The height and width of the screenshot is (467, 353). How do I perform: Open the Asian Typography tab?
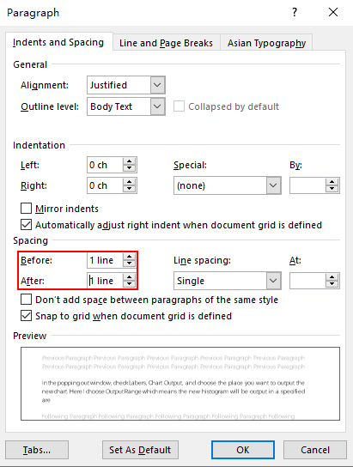(x=266, y=43)
